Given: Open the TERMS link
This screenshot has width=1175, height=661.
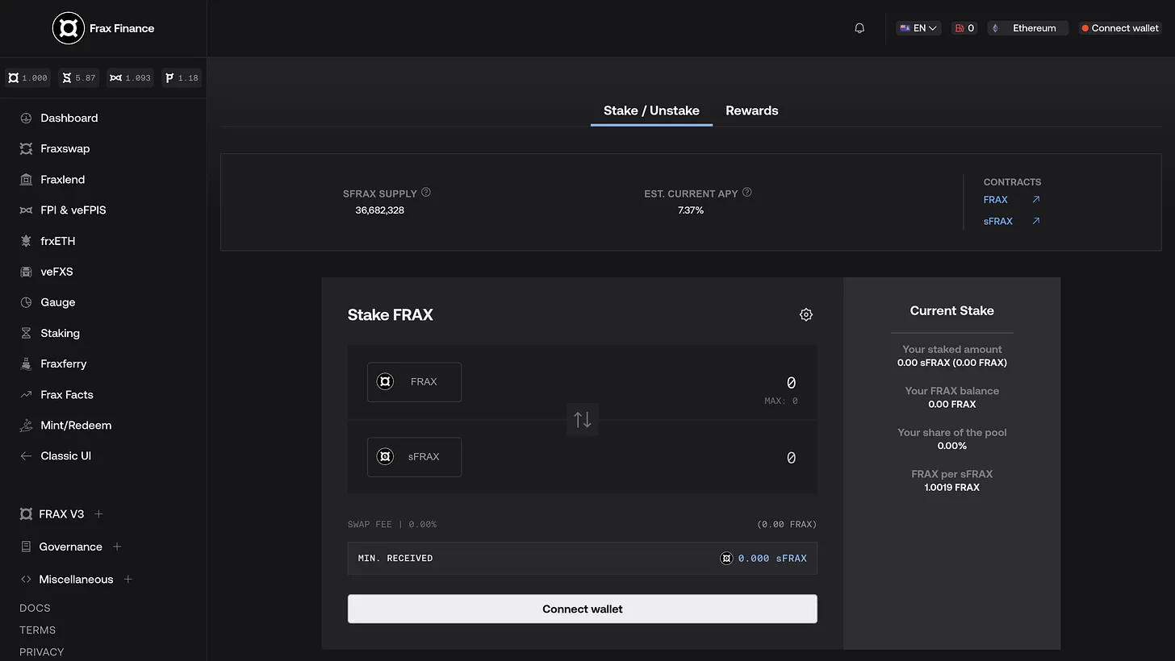Looking at the screenshot, I should 38,630.
